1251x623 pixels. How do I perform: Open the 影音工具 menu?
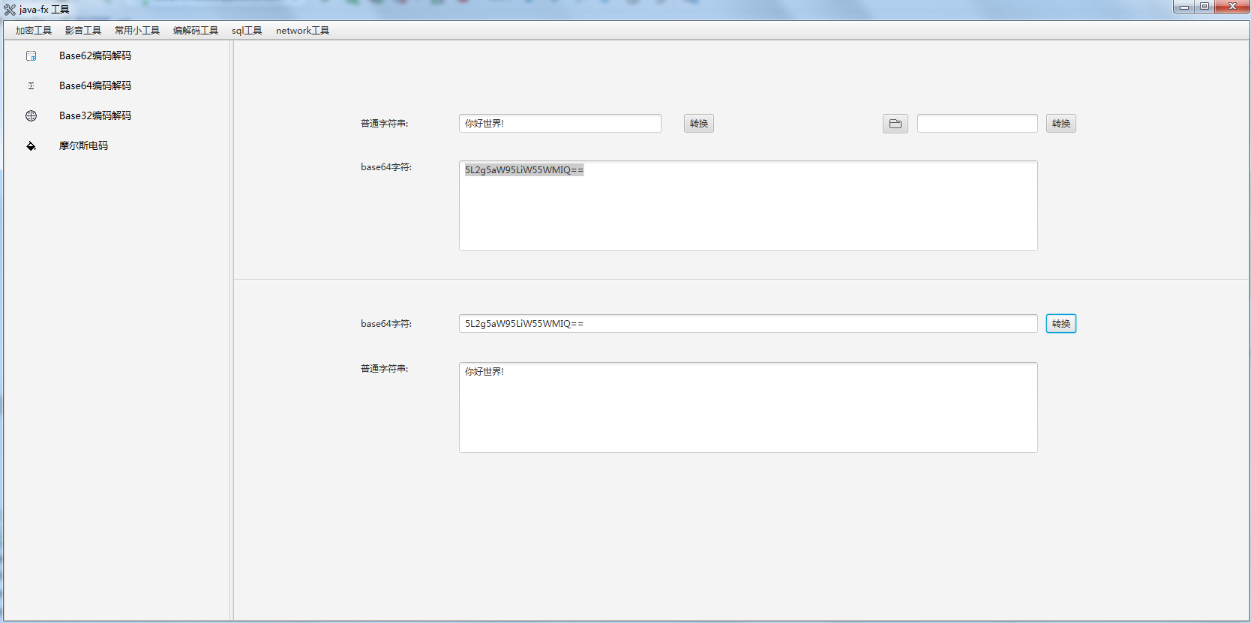click(x=82, y=31)
